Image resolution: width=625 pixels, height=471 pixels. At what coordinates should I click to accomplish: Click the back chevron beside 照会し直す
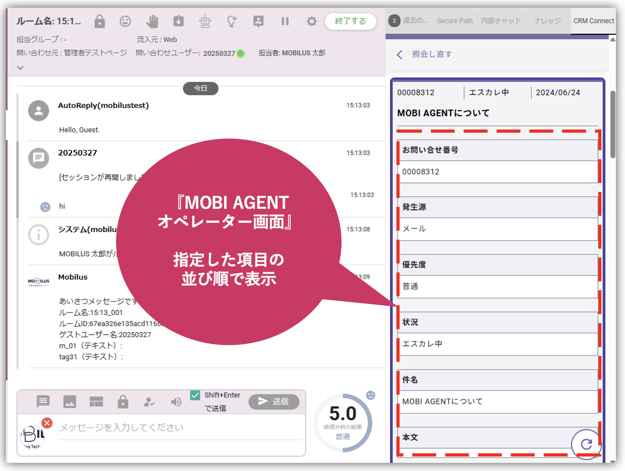point(400,55)
